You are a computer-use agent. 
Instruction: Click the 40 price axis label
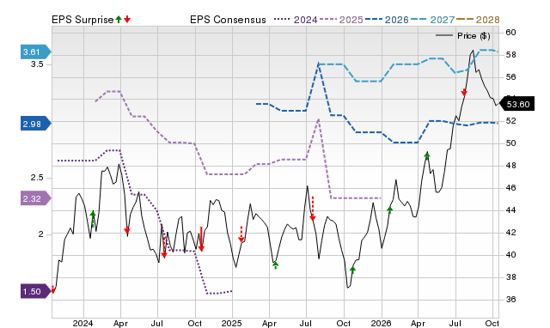pyautogui.click(x=510, y=255)
